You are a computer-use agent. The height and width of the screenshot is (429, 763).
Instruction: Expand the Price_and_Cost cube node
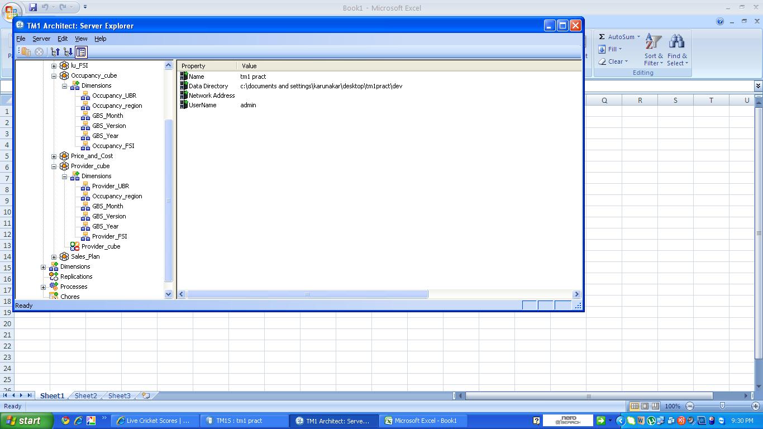click(54, 156)
